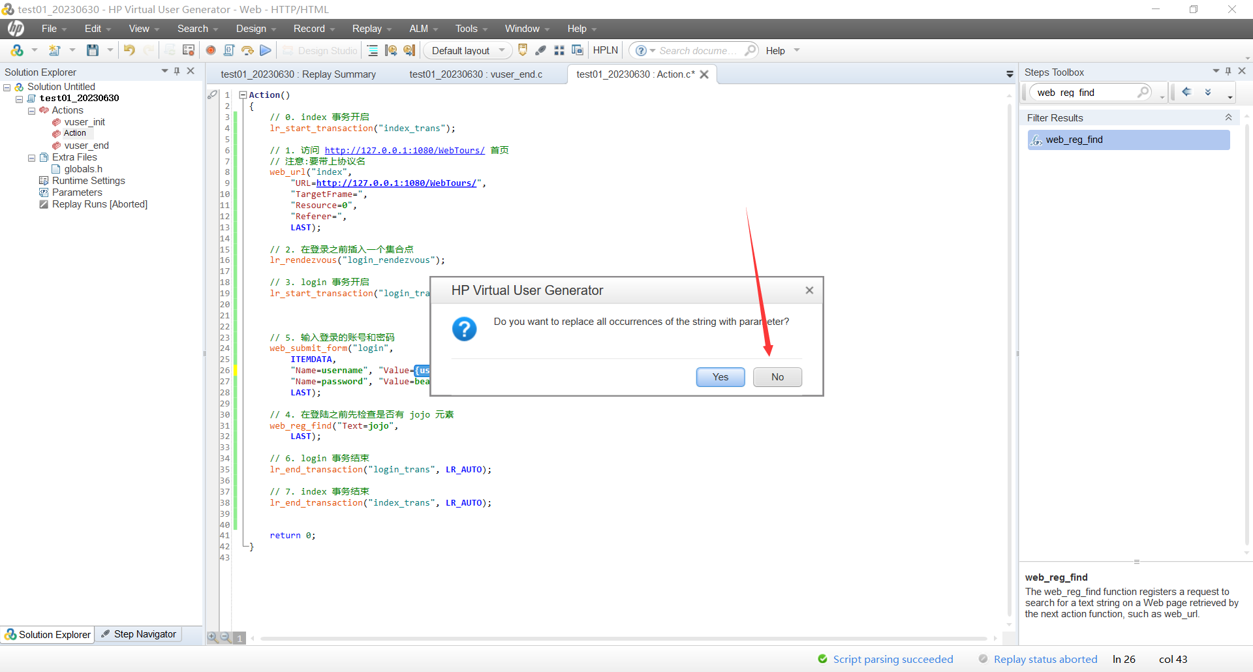Switch to the Step Navigator tab

point(139,634)
